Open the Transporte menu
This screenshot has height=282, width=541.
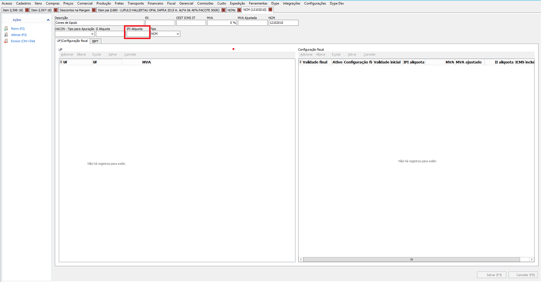tap(136, 3)
